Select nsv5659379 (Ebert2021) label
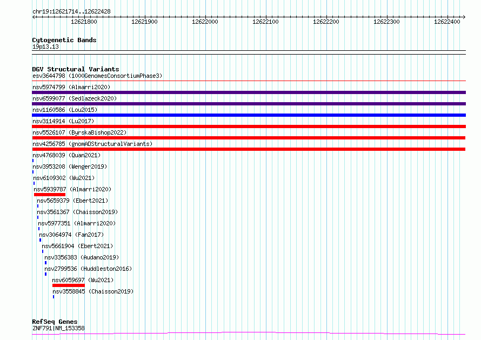Screen dimensions: 481x340 pyautogui.click(x=72, y=201)
